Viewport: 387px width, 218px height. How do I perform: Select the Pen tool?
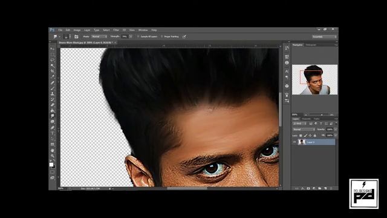53,128
